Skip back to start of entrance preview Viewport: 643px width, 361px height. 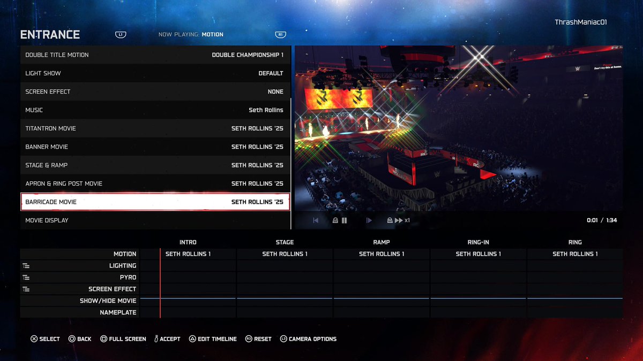(x=316, y=220)
